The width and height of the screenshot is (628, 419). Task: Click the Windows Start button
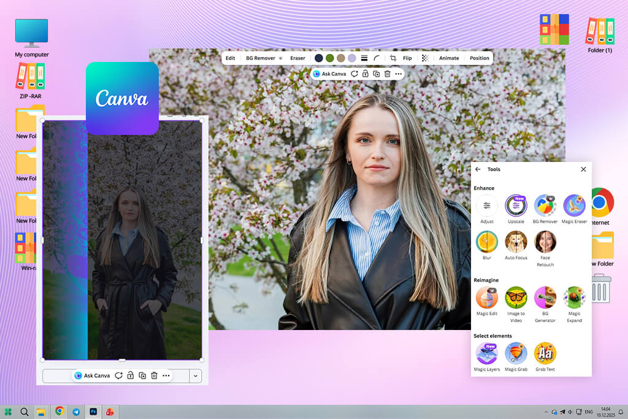point(8,412)
